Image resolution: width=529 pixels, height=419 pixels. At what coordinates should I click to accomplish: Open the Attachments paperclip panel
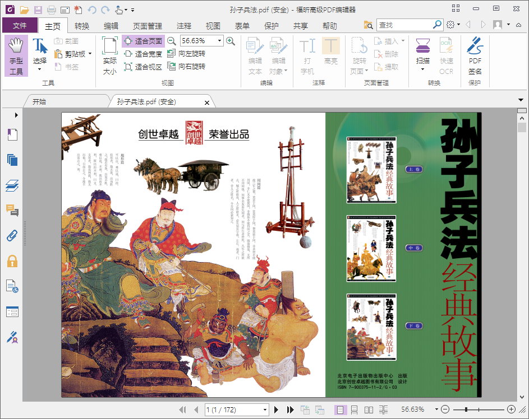click(12, 235)
